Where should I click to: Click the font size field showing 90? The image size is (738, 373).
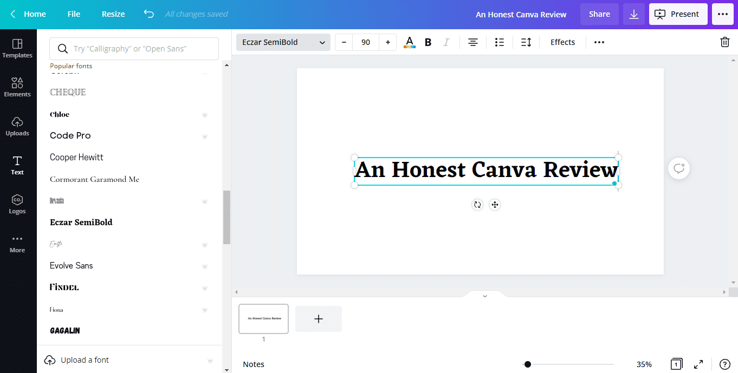pyautogui.click(x=366, y=42)
